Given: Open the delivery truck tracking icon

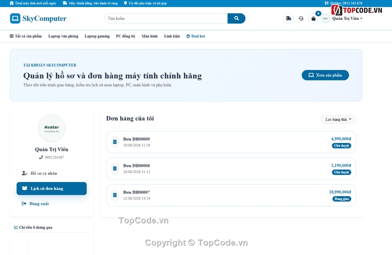Looking at the screenshot, I should coord(288,19).
